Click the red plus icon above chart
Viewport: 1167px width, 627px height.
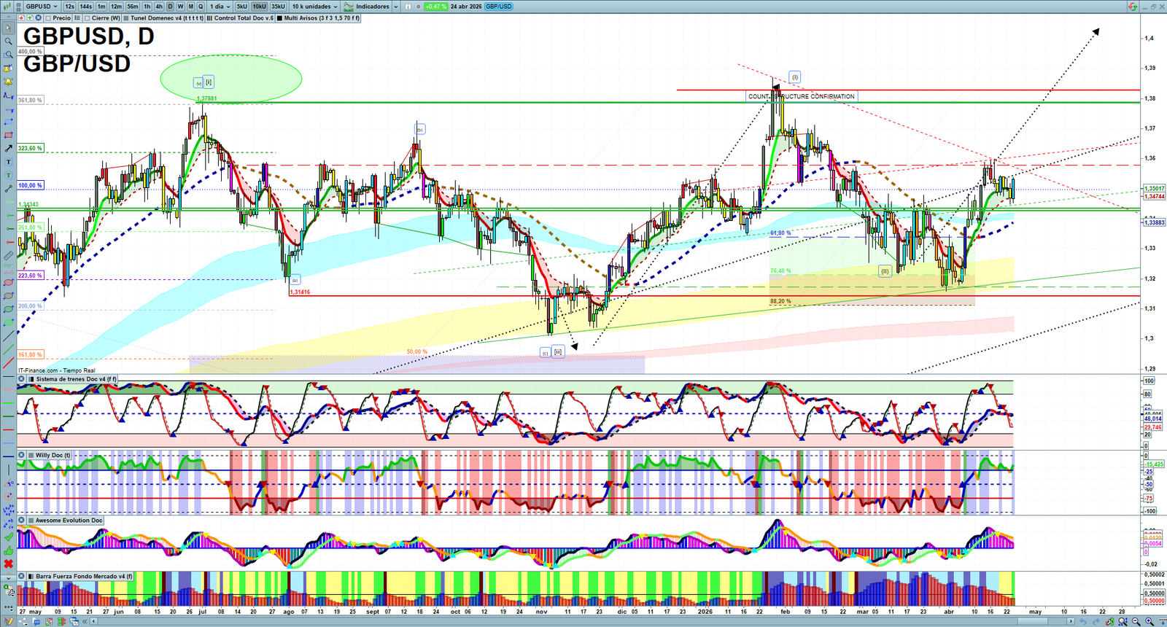click(22, 17)
